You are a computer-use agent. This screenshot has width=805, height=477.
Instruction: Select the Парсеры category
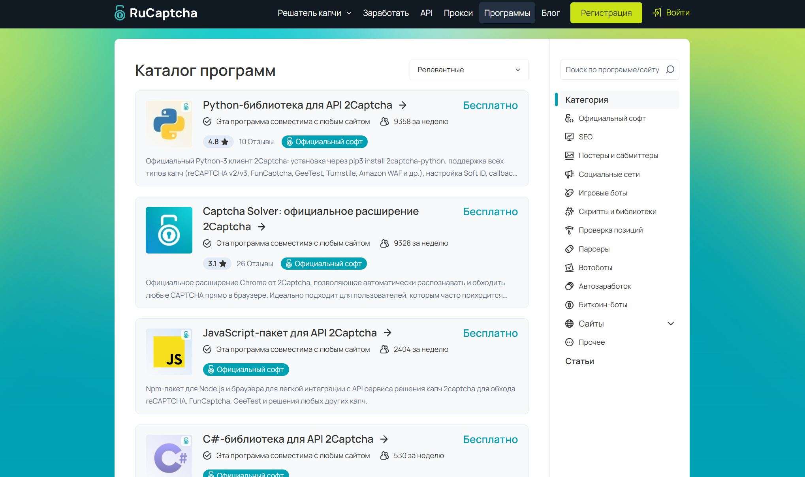tap(594, 249)
